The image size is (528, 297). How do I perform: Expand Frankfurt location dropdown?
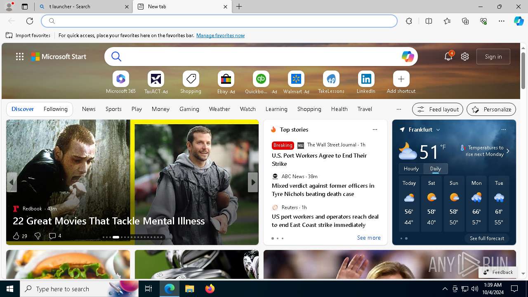438,130
